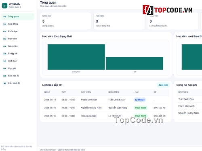202x151 pixels.
Task: Select the Khóa học statistic card
Action: (65, 21)
